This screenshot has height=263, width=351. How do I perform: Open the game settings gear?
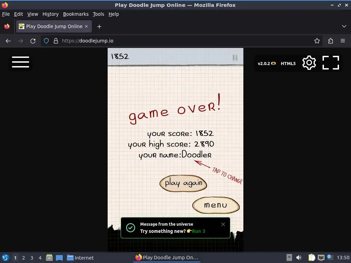(x=309, y=63)
